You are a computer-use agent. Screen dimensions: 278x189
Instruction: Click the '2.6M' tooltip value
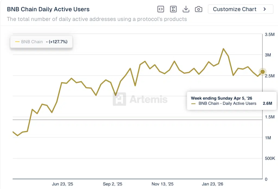coord(267,103)
